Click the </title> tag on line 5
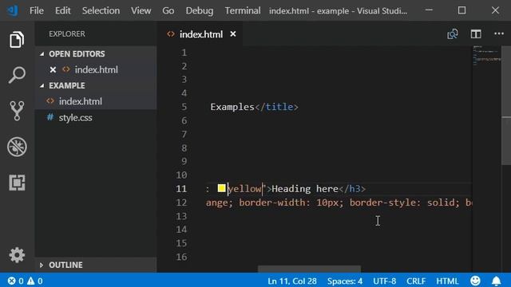 pyautogui.click(x=276, y=107)
